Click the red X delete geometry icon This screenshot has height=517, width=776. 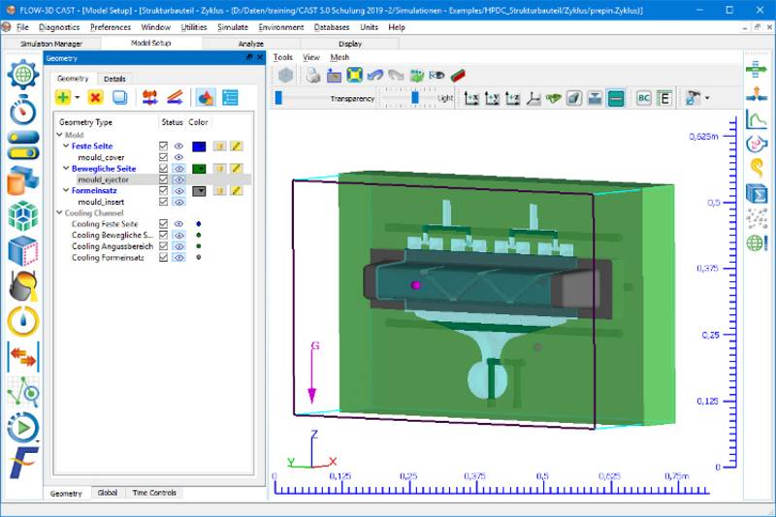(95, 97)
